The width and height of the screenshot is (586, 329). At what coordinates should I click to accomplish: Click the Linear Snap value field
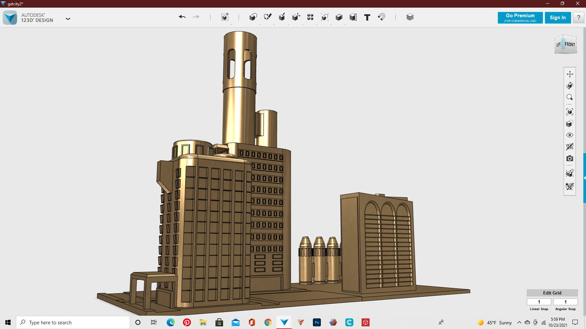[x=539, y=302]
